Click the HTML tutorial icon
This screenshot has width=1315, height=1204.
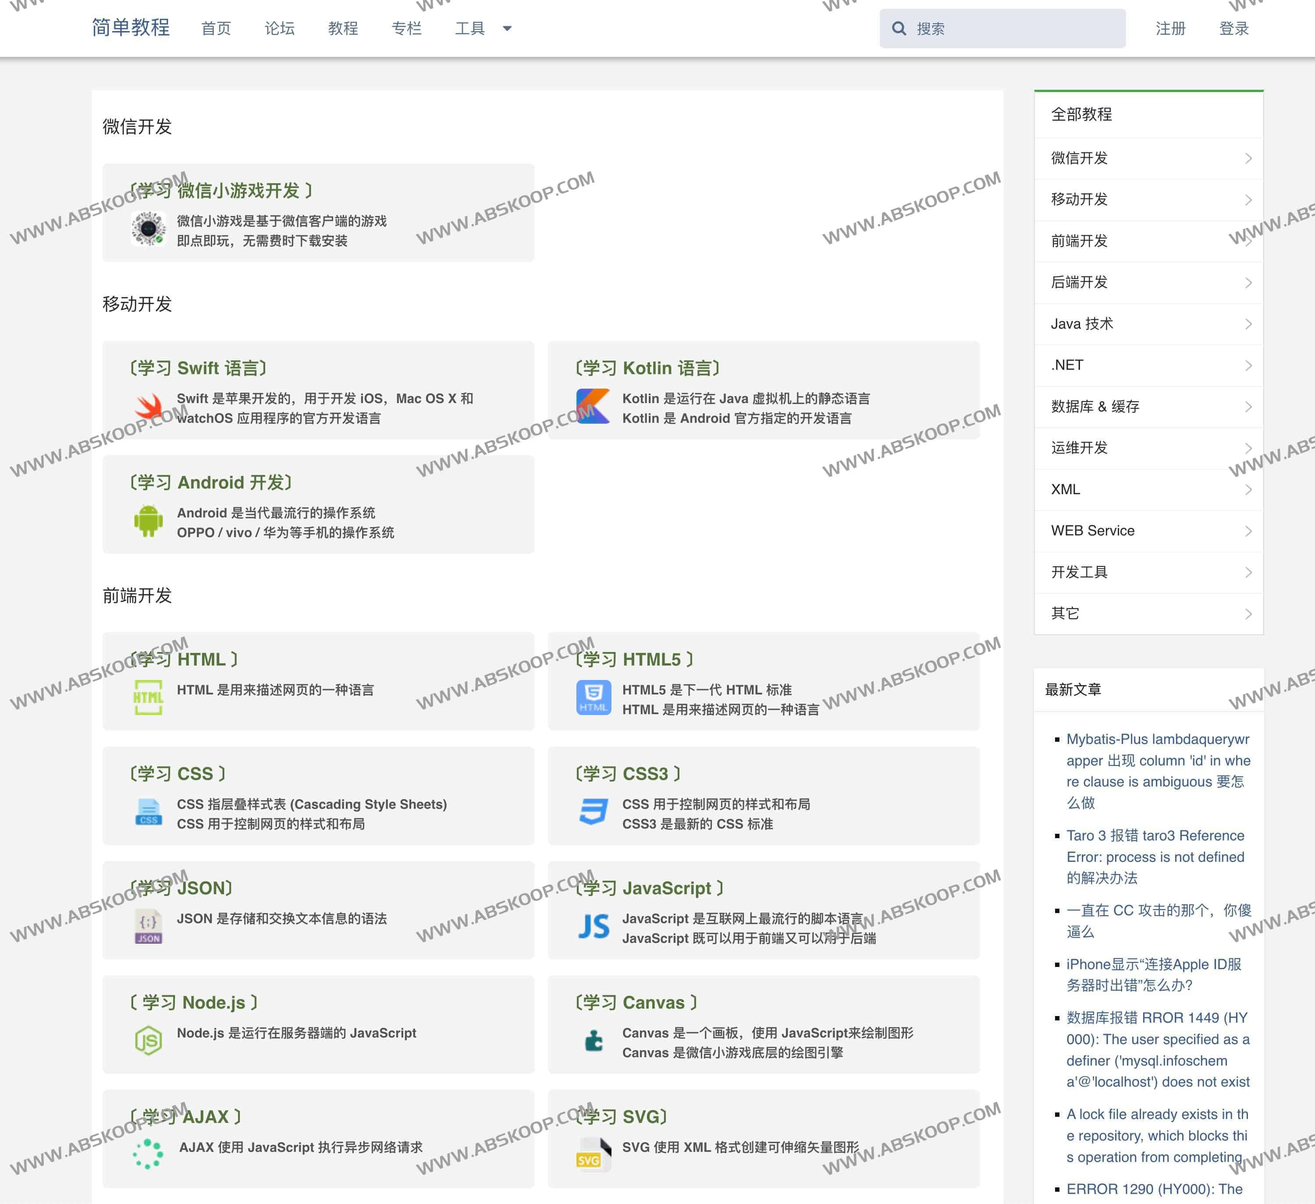click(x=148, y=697)
